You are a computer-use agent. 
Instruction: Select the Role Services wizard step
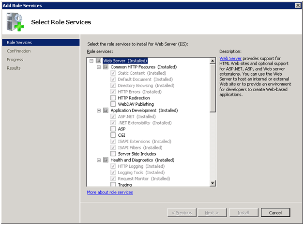coord(18,43)
